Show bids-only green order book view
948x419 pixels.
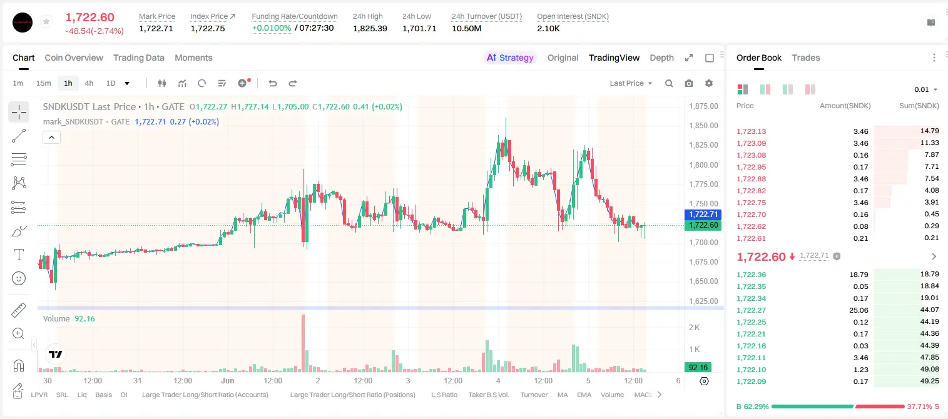coord(788,89)
